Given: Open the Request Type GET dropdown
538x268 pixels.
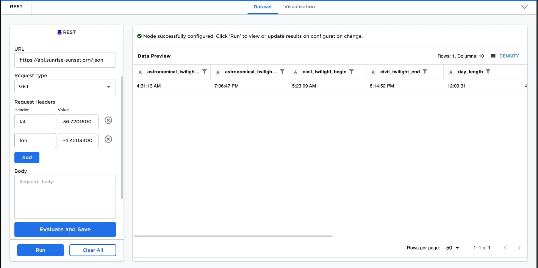Looking at the screenshot, I should 65,87.
